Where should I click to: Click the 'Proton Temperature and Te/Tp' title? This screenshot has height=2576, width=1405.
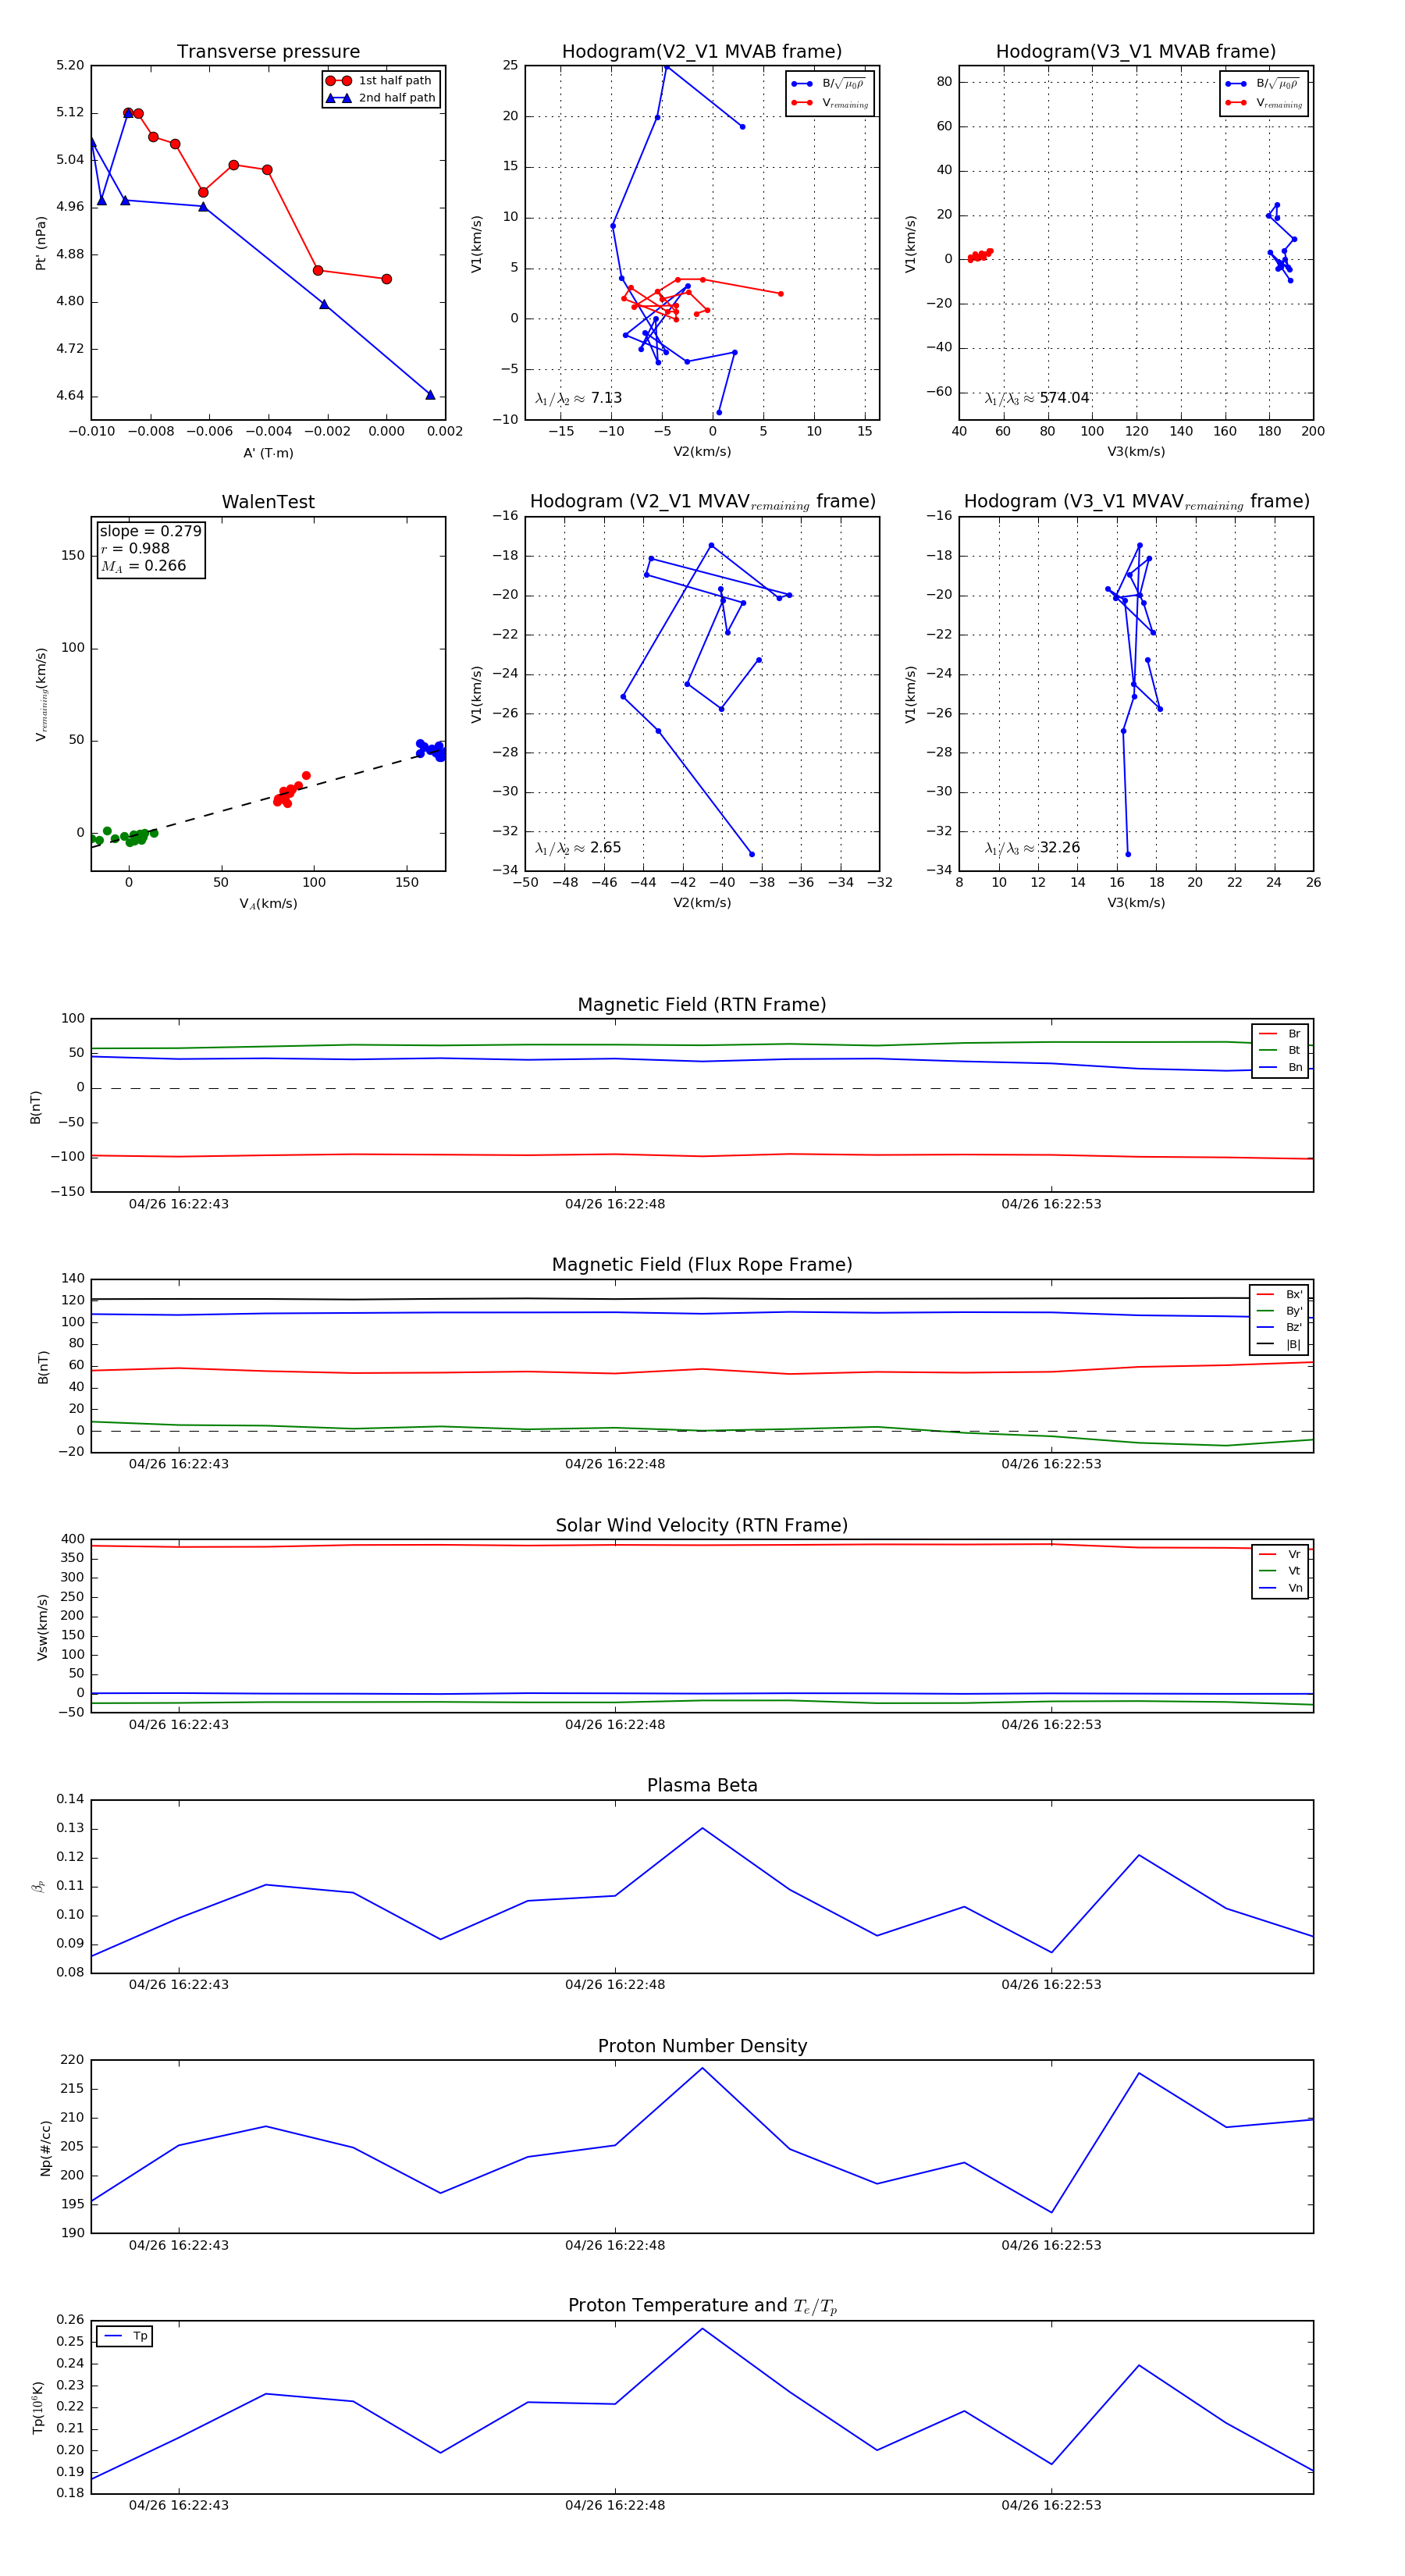(x=702, y=2306)
